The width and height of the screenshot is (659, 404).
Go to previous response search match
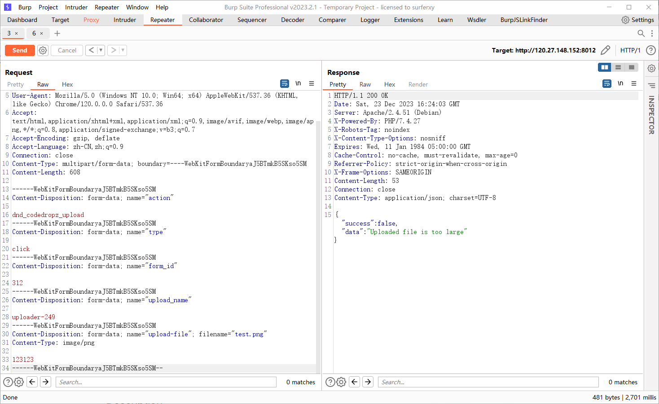[355, 382]
